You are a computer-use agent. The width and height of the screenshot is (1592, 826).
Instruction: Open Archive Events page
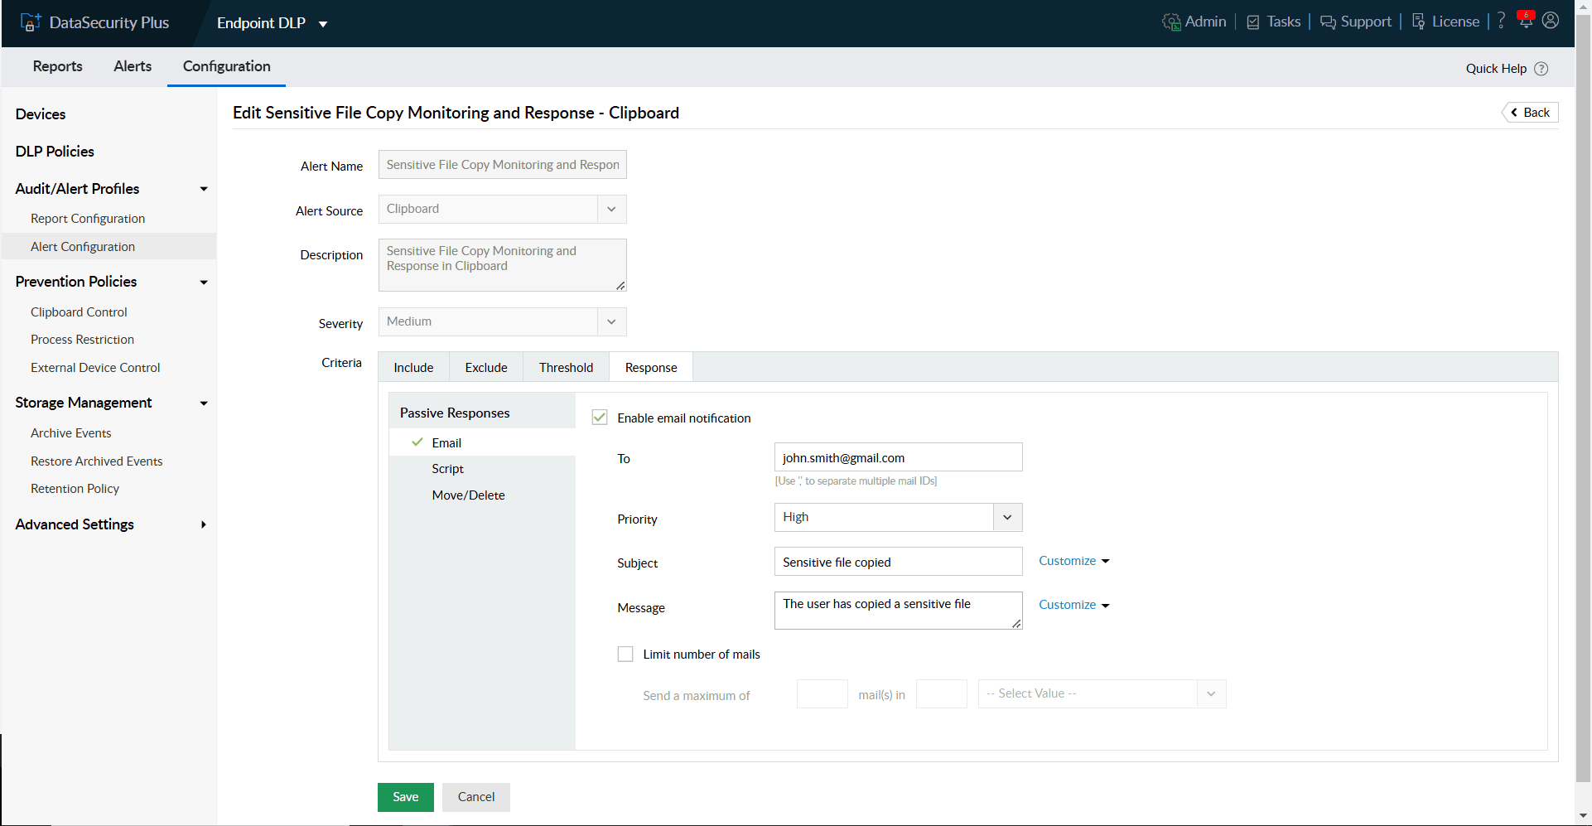pyautogui.click(x=70, y=433)
